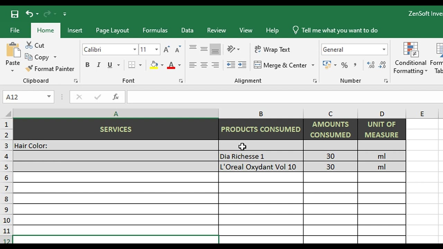Toggle Italic formatting

(99, 65)
